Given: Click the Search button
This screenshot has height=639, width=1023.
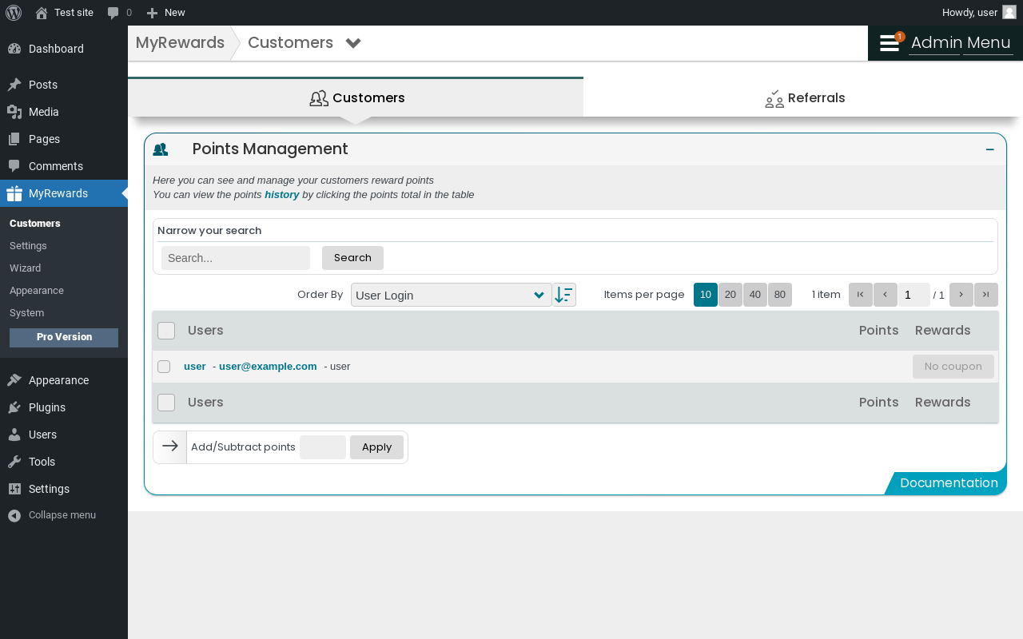Looking at the screenshot, I should 352,258.
